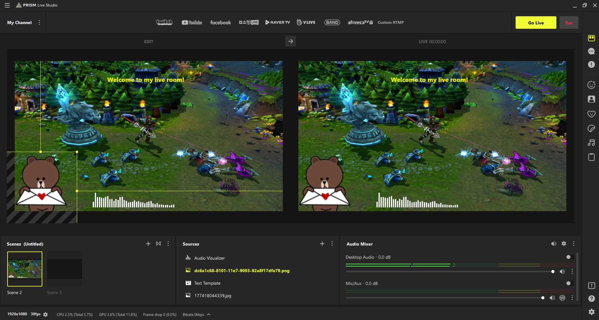Select the Scene 3 thumbnail
This screenshot has height=320, width=599.
(x=64, y=269)
